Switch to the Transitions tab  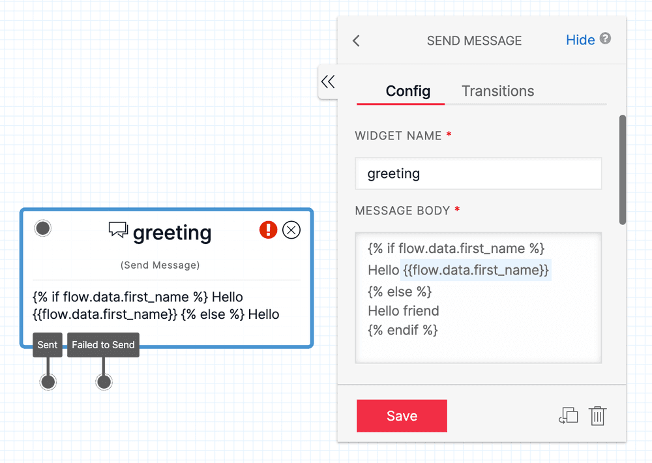(x=497, y=91)
